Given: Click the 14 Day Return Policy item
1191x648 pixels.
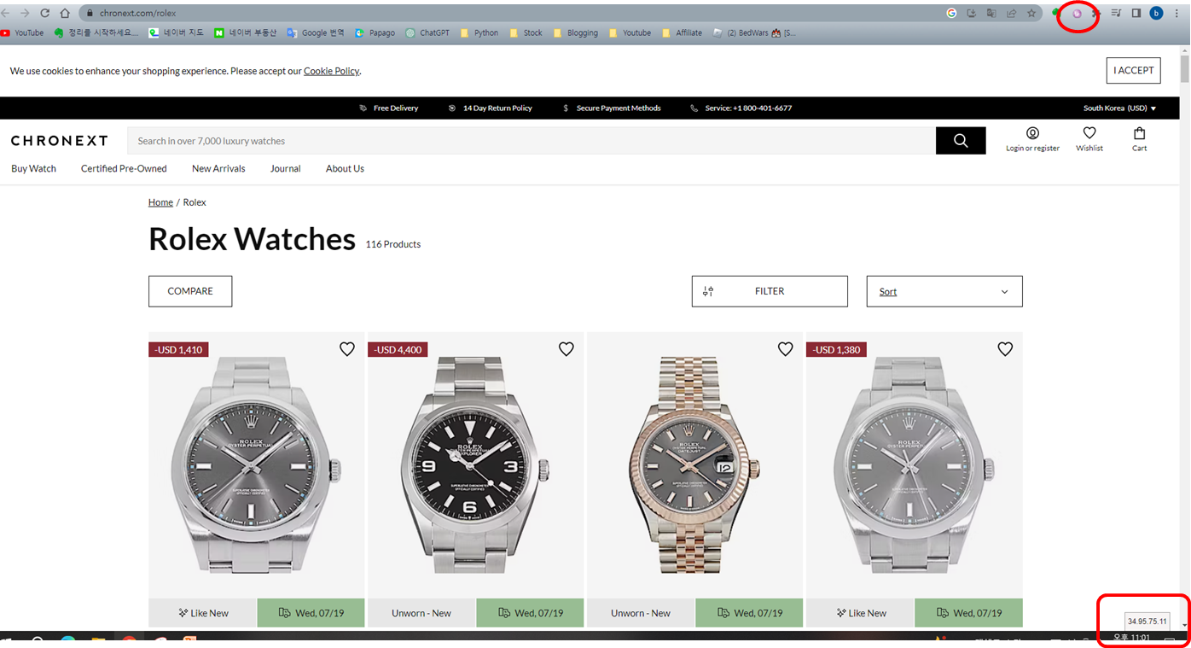Looking at the screenshot, I should pos(491,108).
